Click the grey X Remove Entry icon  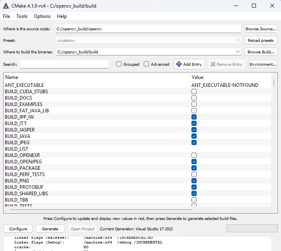click(x=213, y=64)
